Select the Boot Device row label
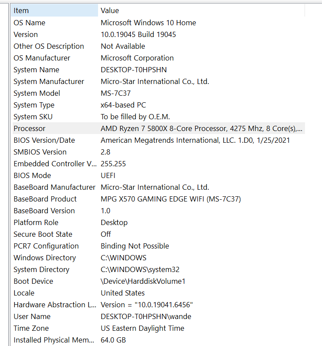 [x=34, y=281]
